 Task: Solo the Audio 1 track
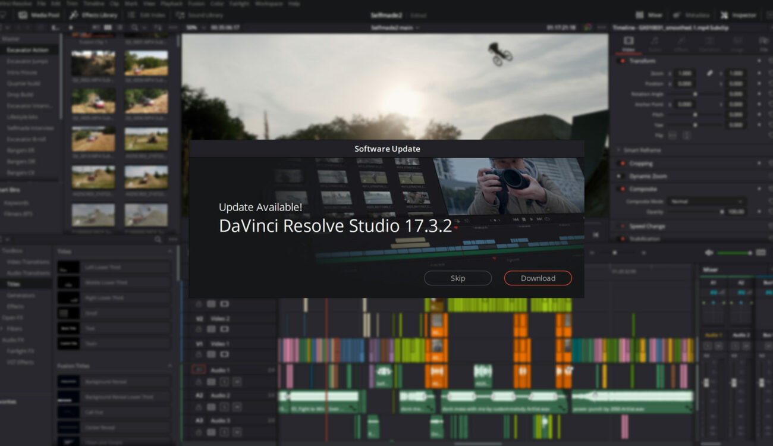tap(224, 381)
